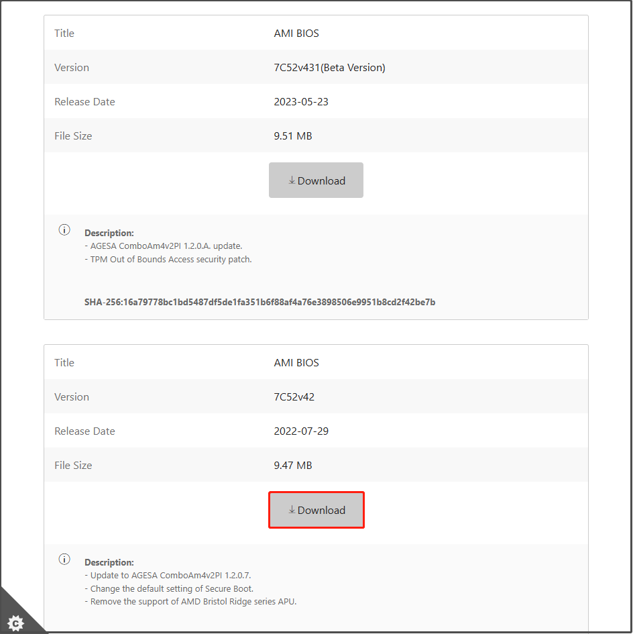Click the file size 9.51 MB entry
Screen dimensions: 633x634
coord(291,136)
